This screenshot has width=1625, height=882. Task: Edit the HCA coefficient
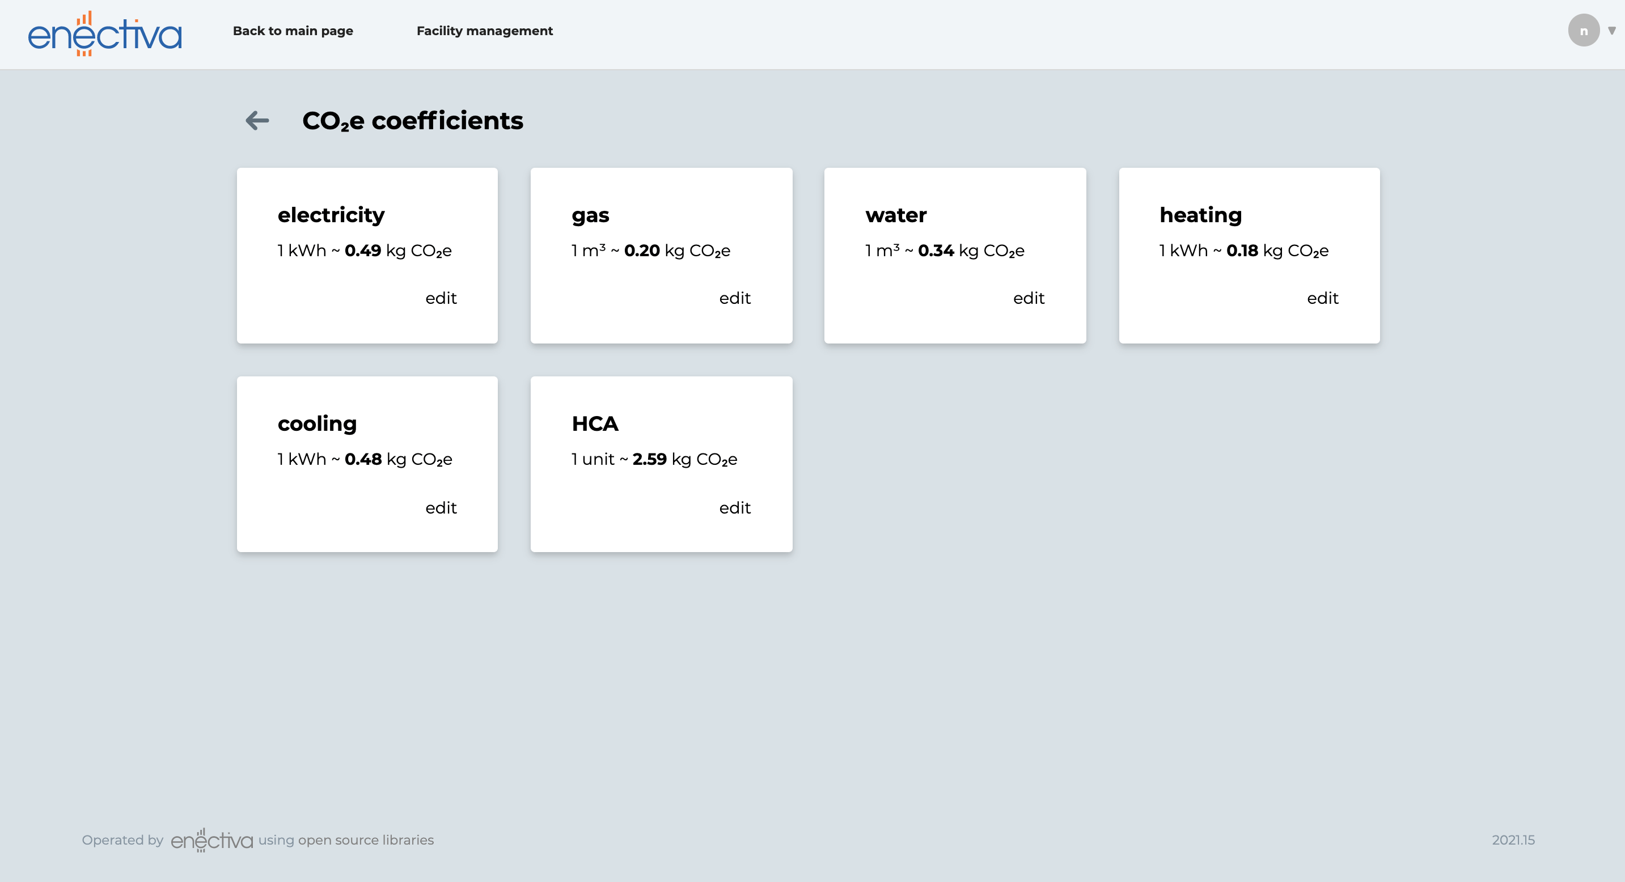pyautogui.click(x=734, y=507)
